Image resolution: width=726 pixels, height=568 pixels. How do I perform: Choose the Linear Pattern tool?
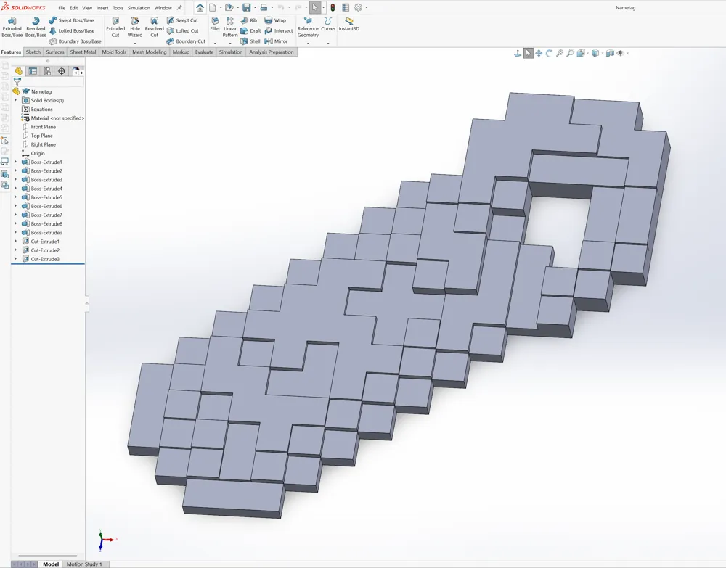[x=230, y=28]
